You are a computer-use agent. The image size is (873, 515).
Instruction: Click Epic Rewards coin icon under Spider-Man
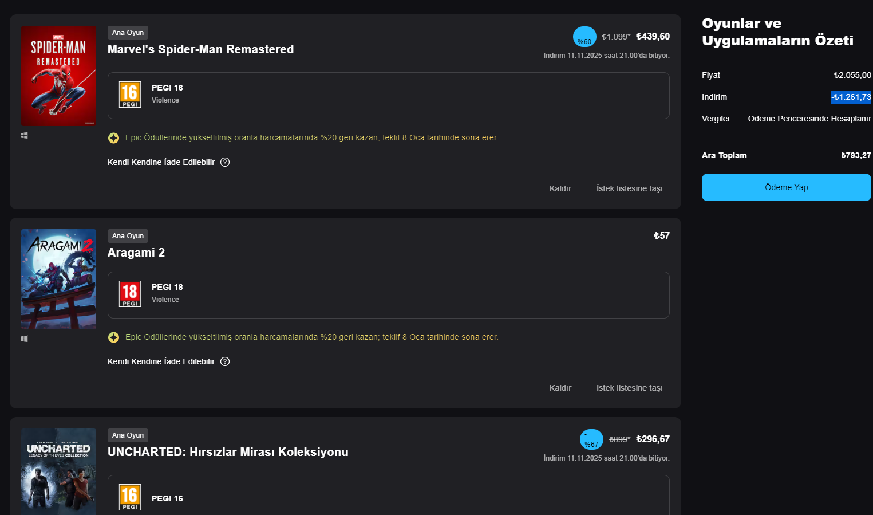point(114,138)
